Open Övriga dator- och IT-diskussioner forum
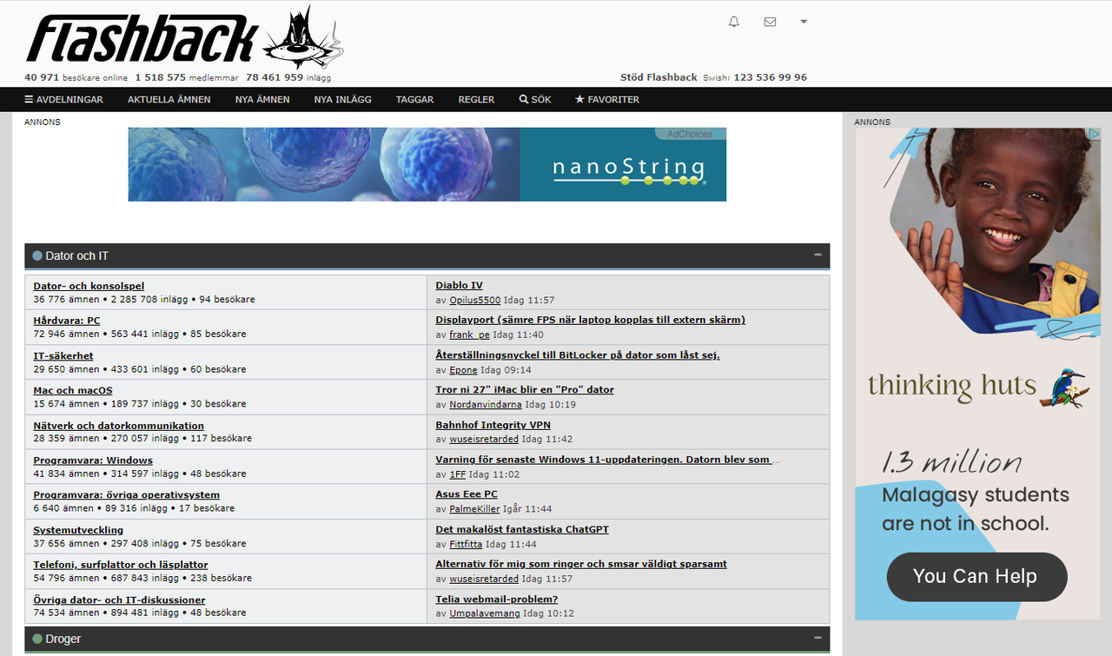 (x=119, y=600)
